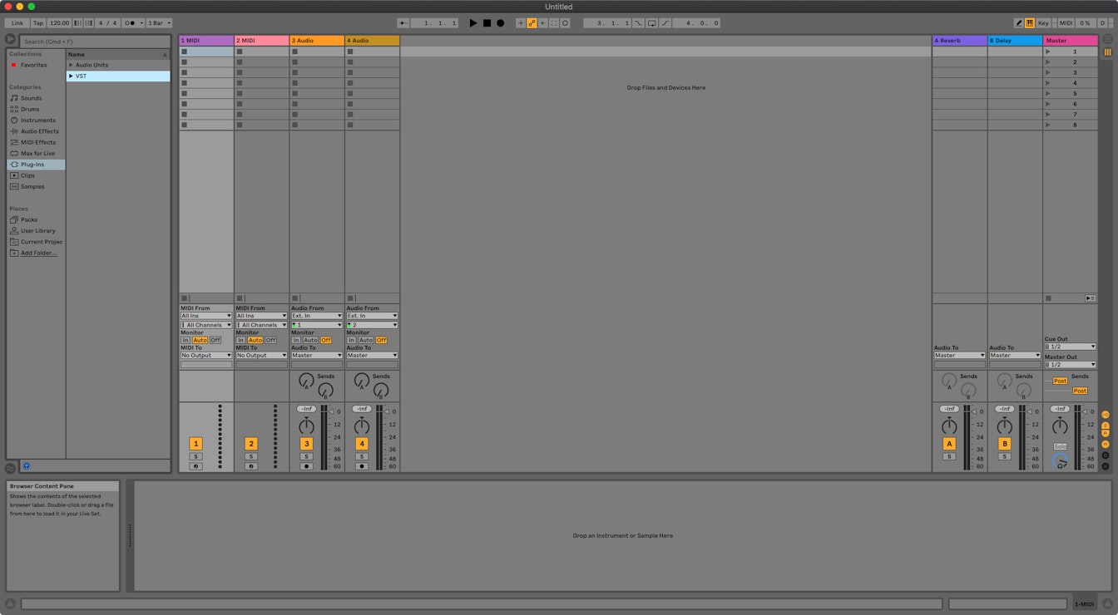Arm track 3 Audio for recording
This screenshot has height=615, width=1118.
[306, 466]
